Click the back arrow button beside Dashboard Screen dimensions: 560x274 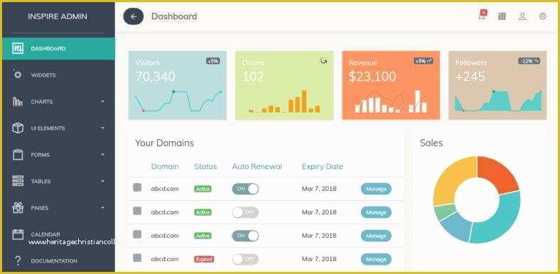coord(133,16)
